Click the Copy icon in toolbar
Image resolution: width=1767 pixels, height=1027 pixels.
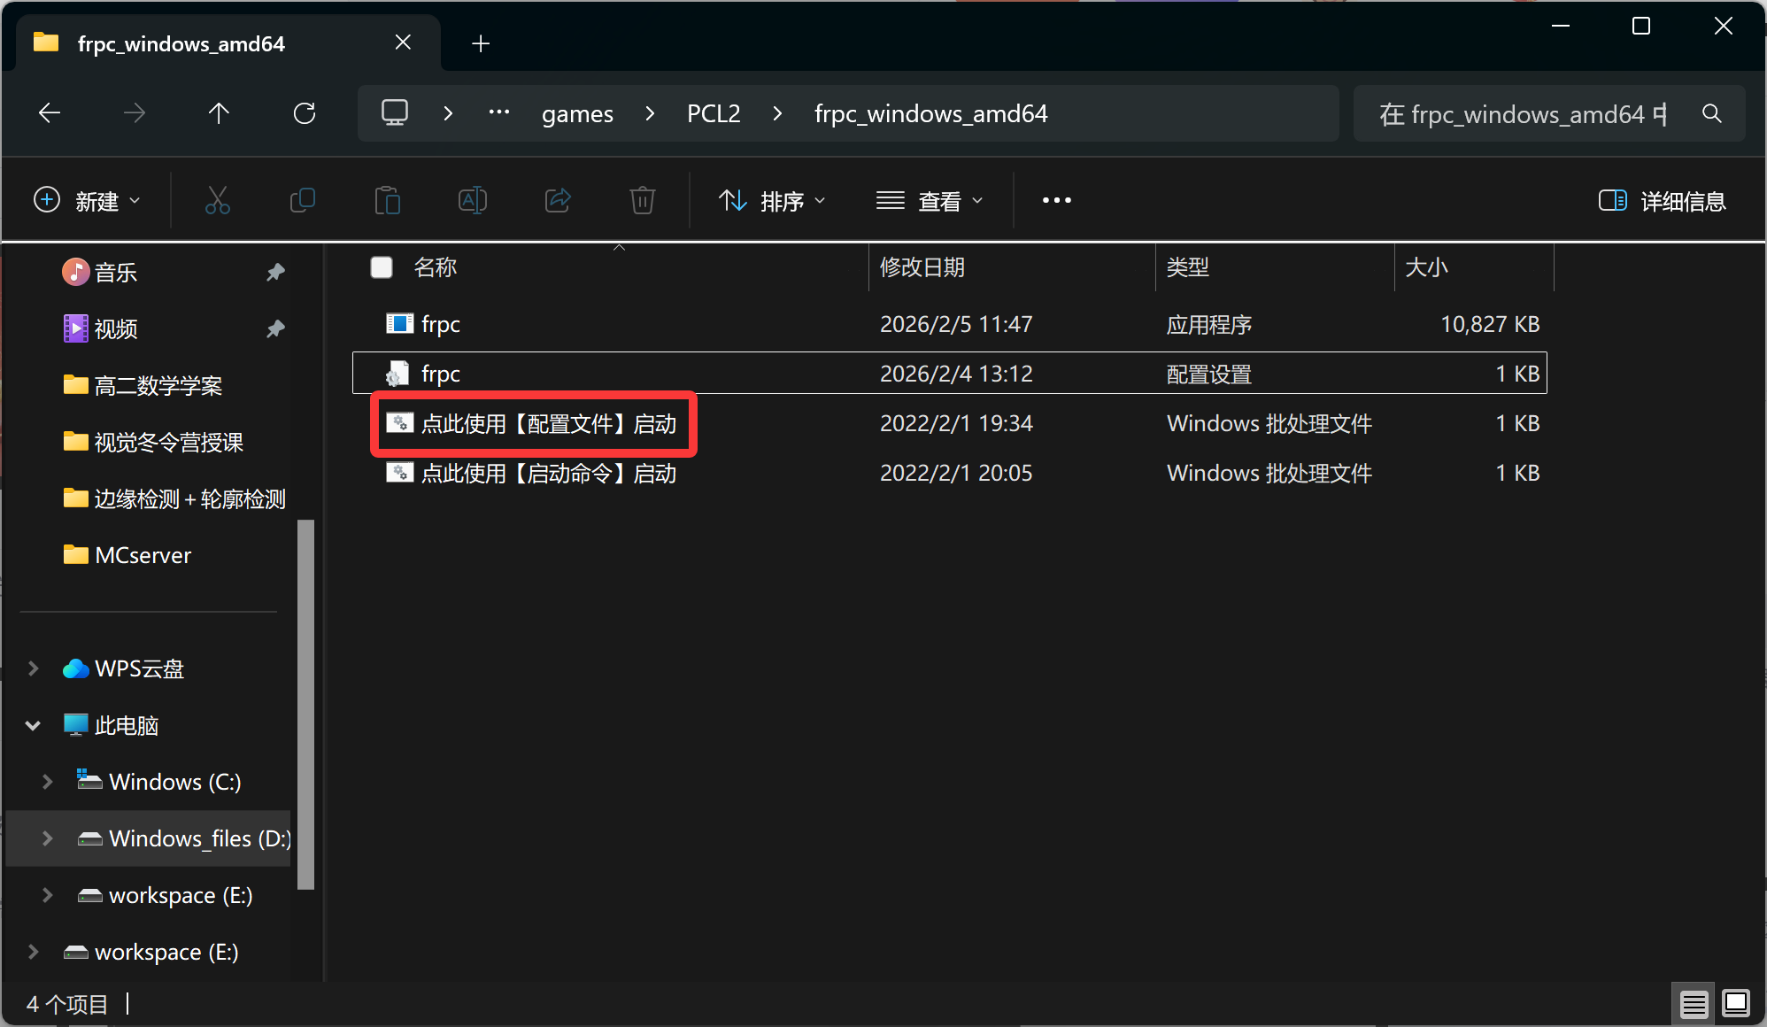pos(302,201)
